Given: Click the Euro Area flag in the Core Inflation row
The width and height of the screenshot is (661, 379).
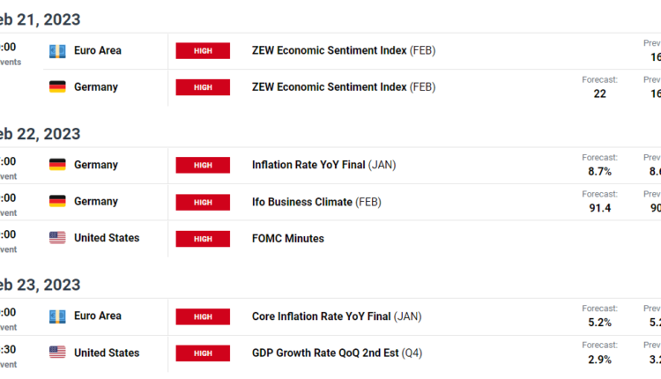Looking at the screenshot, I should pyautogui.click(x=57, y=316).
